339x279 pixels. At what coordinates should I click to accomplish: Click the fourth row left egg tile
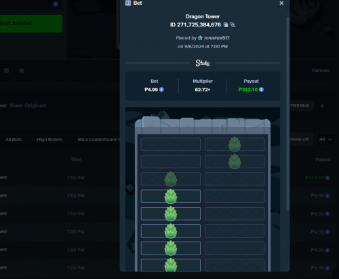[x=171, y=196]
